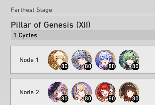155x105 pixels.
Task: Click the Node 1 label
Action: [x=29, y=60]
